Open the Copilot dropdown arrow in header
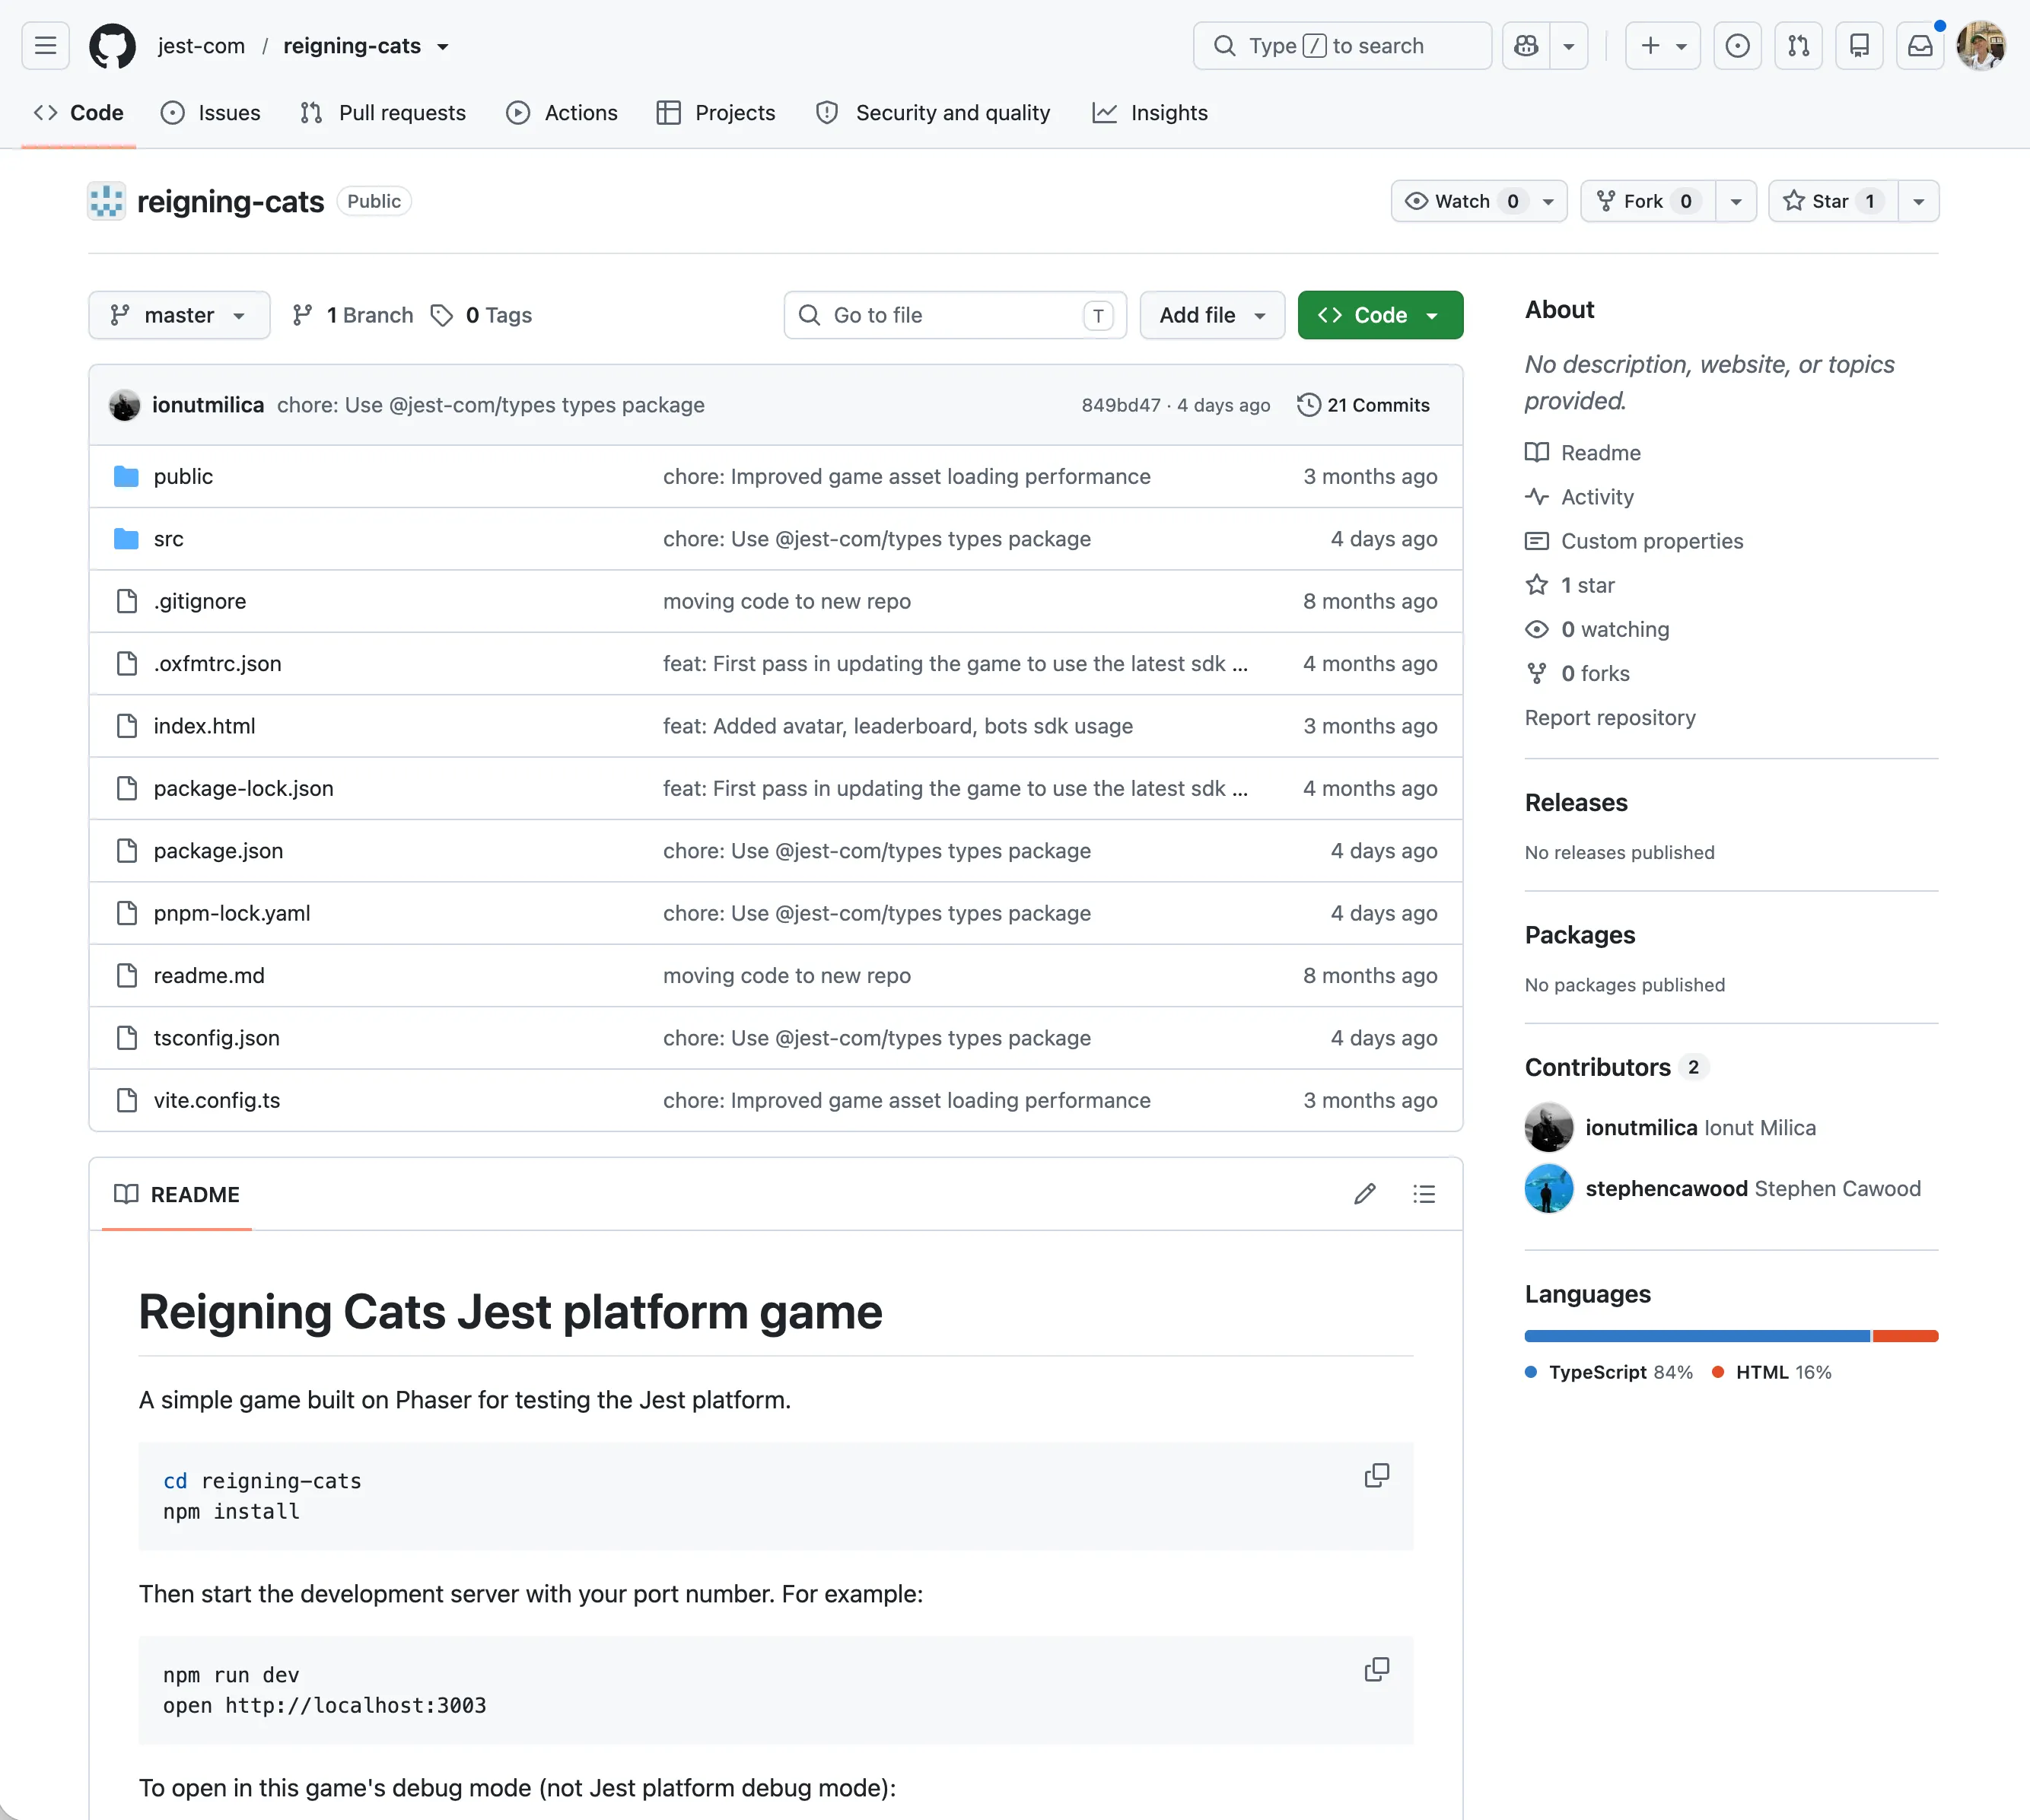The width and height of the screenshot is (2030, 1820). point(1569,46)
